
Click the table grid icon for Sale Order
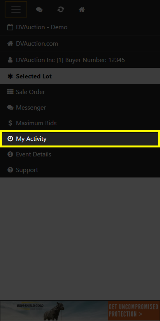(x=10, y=92)
